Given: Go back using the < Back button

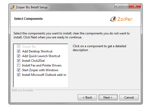Looking at the screenshot, I should (x=87, y=97).
